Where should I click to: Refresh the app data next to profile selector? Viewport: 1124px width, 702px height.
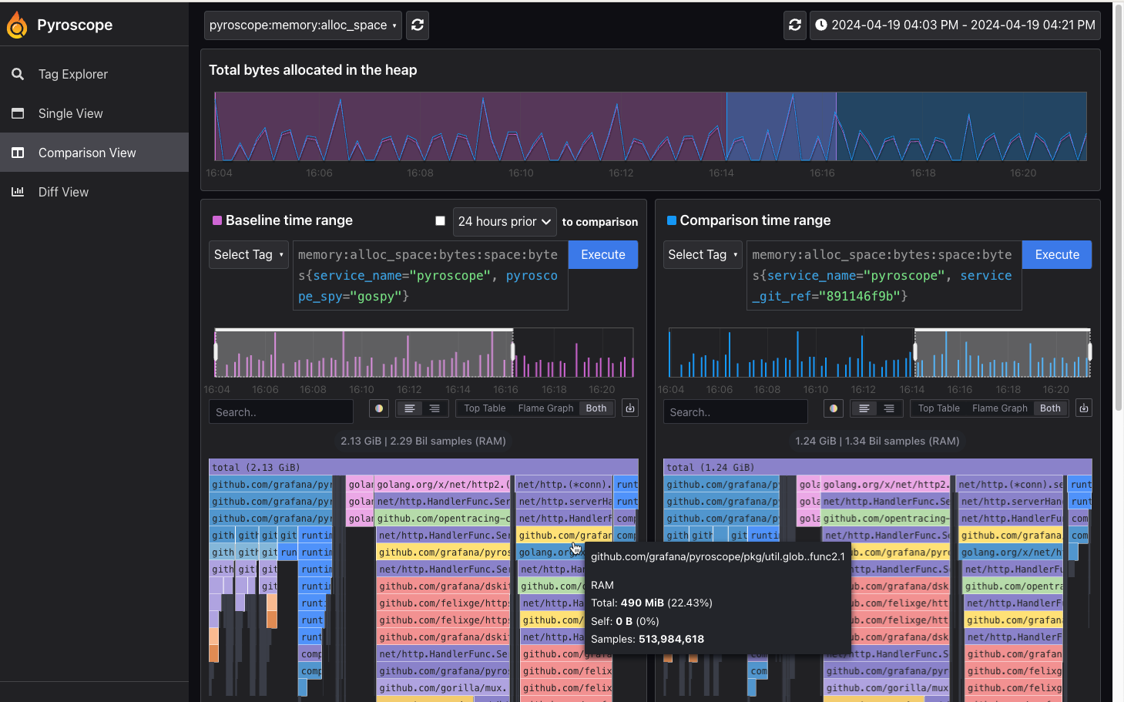[x=417, y=25]
